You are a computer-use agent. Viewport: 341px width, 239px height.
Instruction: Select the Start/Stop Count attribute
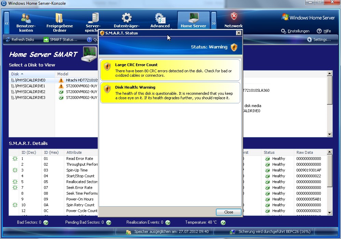coord(80,176)
